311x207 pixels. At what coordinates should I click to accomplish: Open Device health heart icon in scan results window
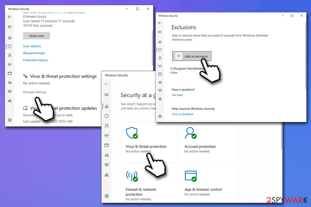[10, 91]
